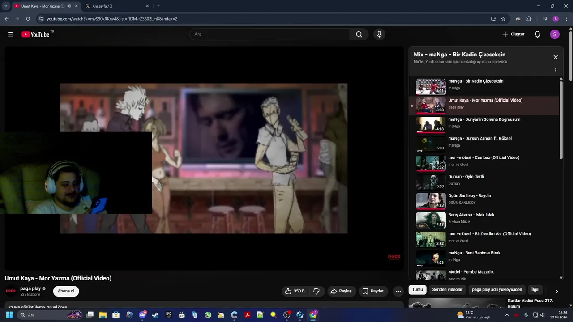The height and width of the screenshot is (322, 573).
Task: Like the video (350 B)
Action: tap(295, 291)
